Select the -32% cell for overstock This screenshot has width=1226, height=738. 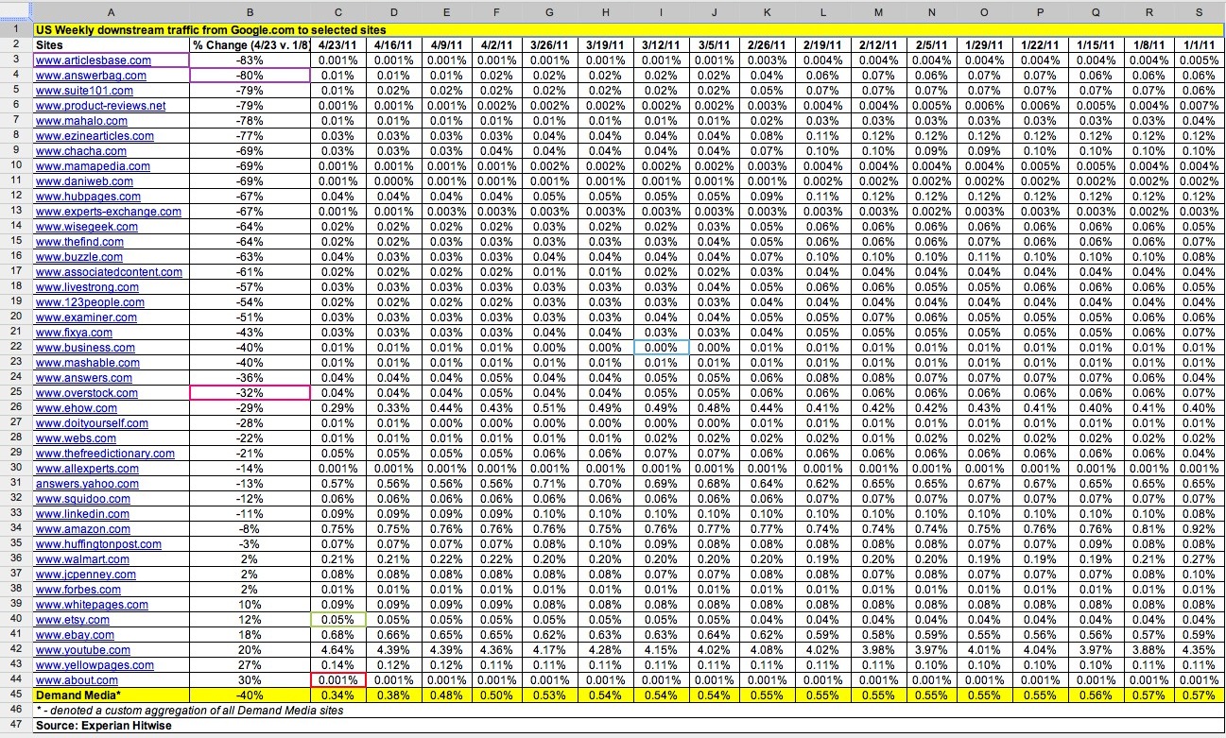coord(250,393)
